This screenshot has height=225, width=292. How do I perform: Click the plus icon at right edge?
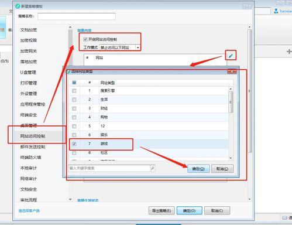289,52
